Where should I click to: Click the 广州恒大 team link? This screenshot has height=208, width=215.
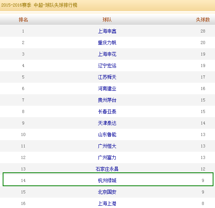point(107,146)
